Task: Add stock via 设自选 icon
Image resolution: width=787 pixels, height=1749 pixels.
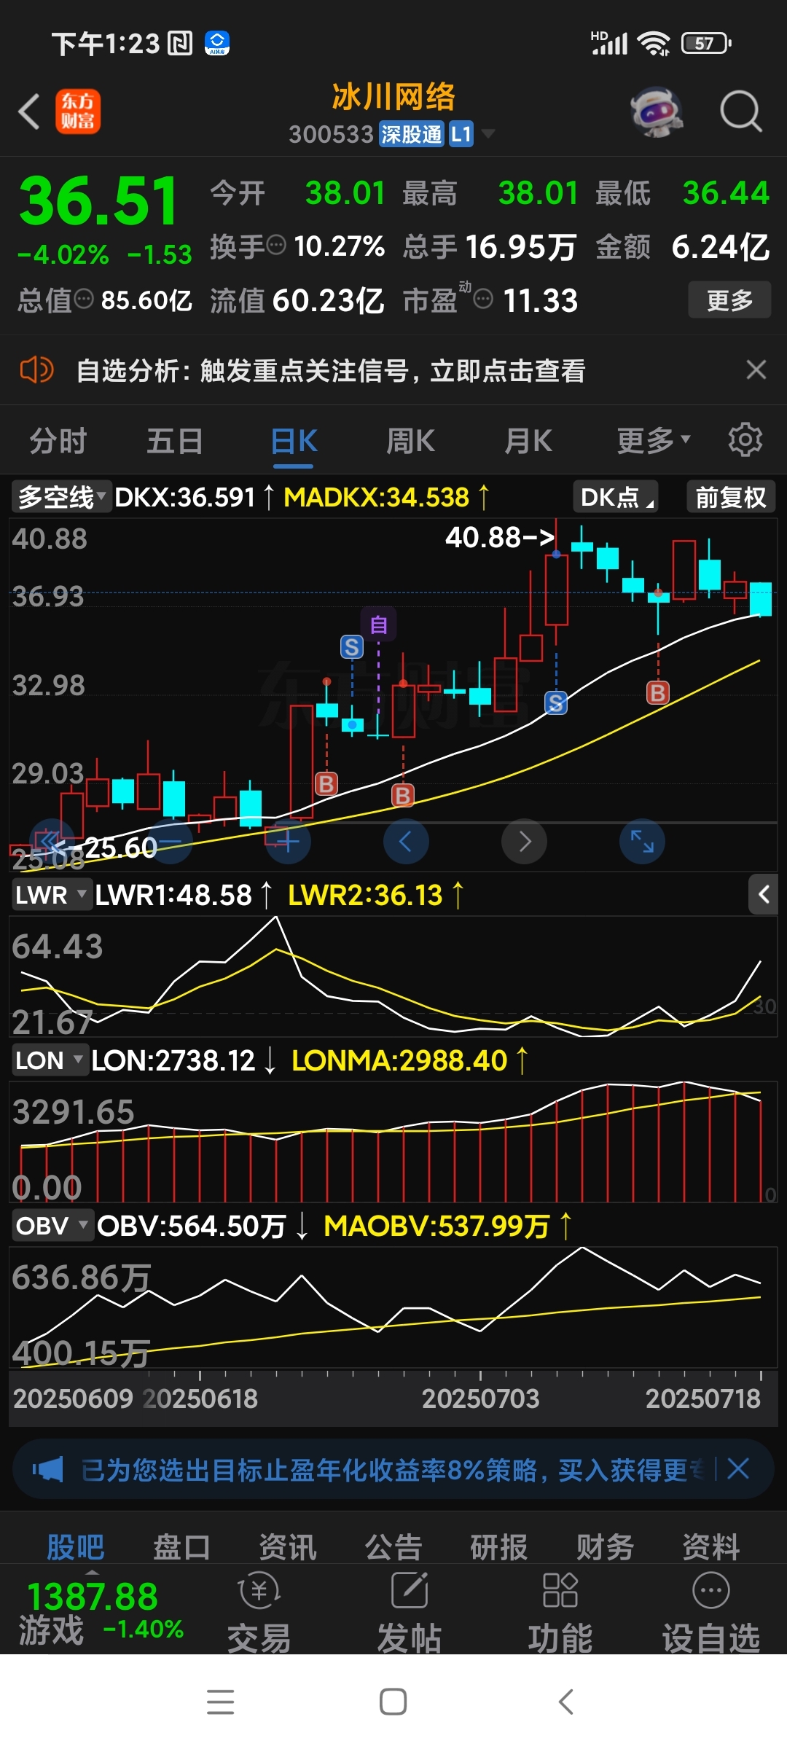Action: click(711, 1613)
